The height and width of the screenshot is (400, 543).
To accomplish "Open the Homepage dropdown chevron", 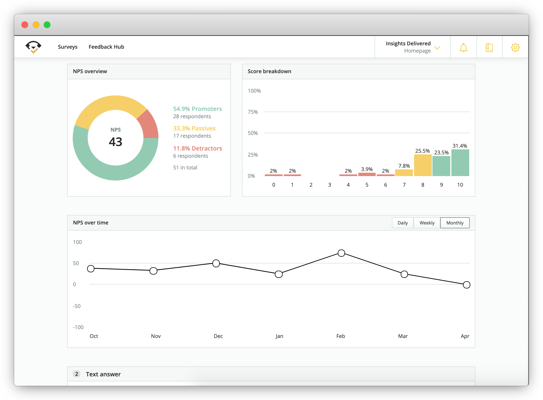I will (x=437, y=48).
